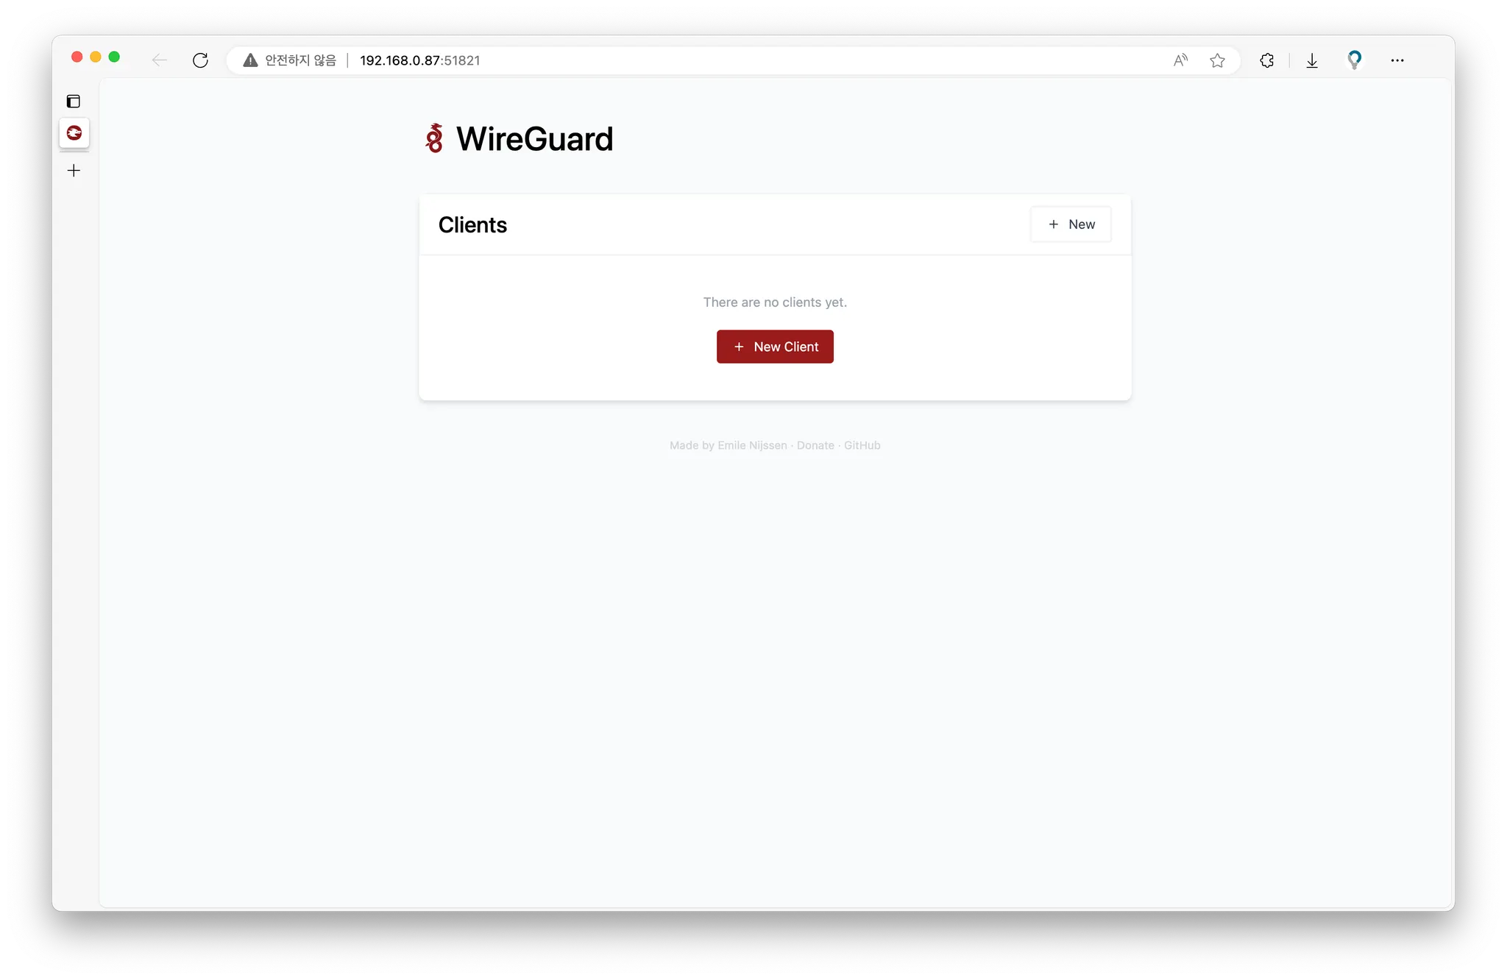Open the lightbulb profile icon in toolbar

click(1354, 60)
